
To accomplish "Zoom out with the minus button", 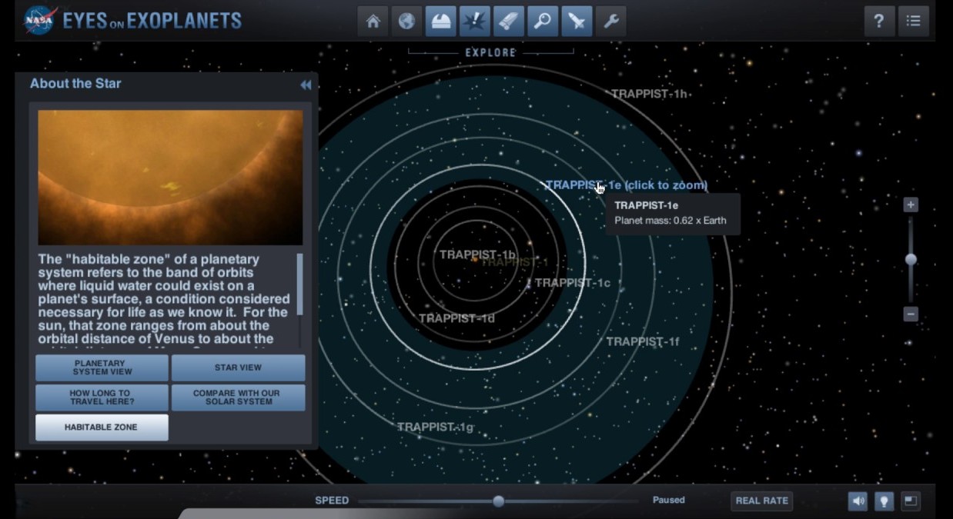I will (911, 314).
